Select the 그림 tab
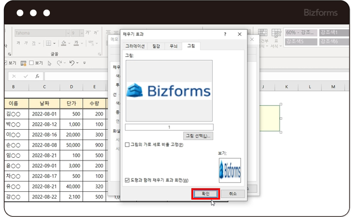The image size is (353, 217). (191, 46)
